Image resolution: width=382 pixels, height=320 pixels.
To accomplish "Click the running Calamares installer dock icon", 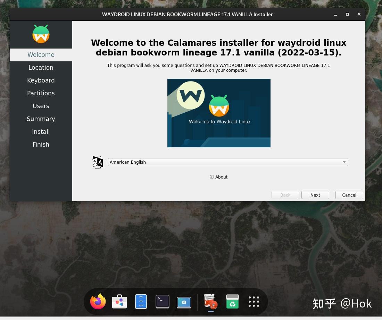I will [210, 301].
